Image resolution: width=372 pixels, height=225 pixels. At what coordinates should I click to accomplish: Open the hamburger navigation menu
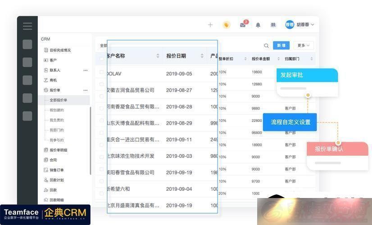click(x=27, y=26)
